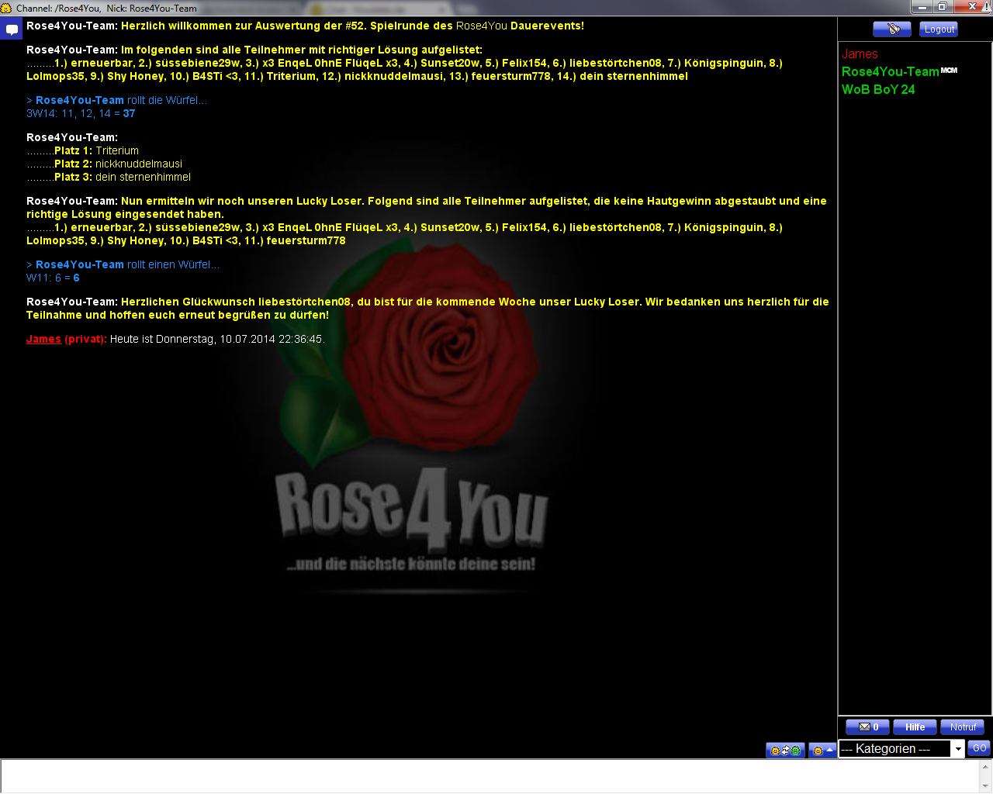
Task: Open the mail inbox envelope button
Action: click(867, 727)
